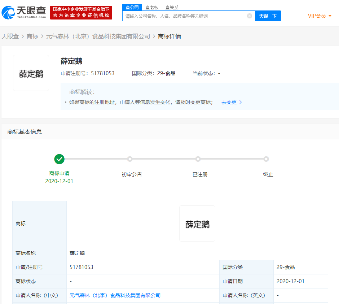The height and width of the screenshot is (304, 339).
Task: Open the VIP会员 link
Action: (x=317, y=16)
